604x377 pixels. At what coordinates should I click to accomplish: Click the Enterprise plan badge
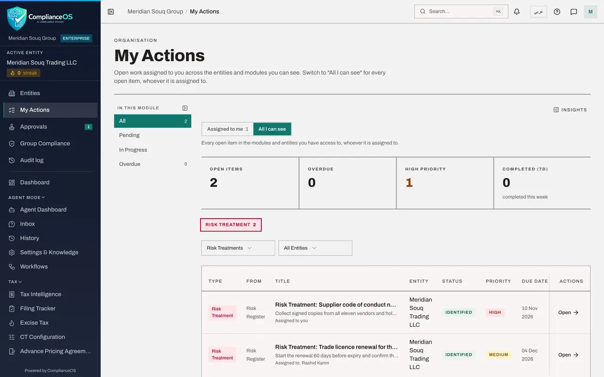[76, 38]
